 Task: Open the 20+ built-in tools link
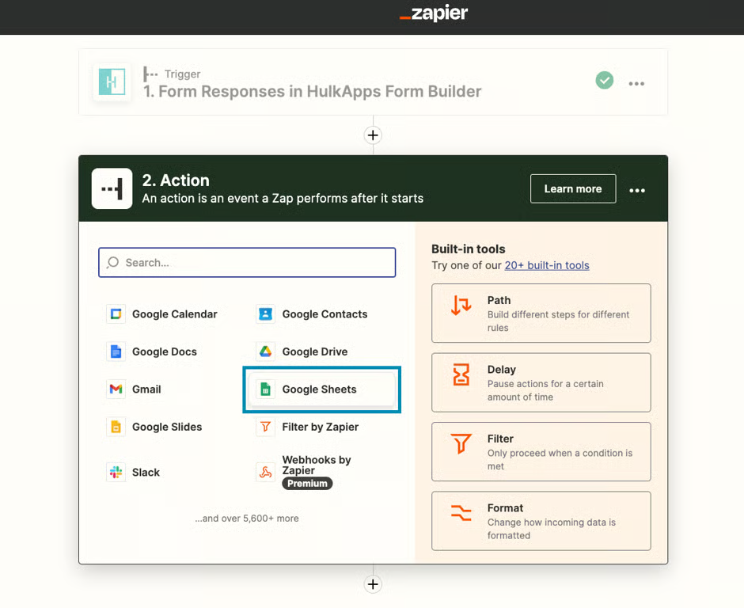[x=547, y=265]
